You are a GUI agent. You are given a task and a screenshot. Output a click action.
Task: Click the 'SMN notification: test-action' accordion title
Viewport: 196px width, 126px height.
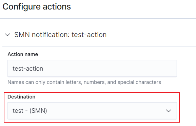click(60, 35)
